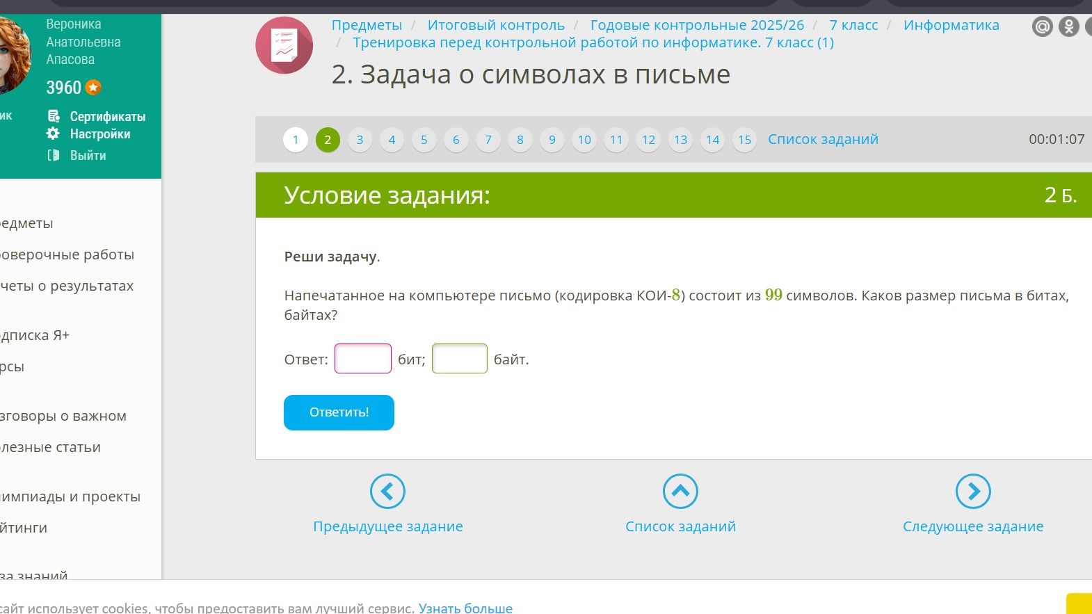Screen dimensions: 1092x614
Task: Click Узнать больше cookies link
Action: pos(465,608)
